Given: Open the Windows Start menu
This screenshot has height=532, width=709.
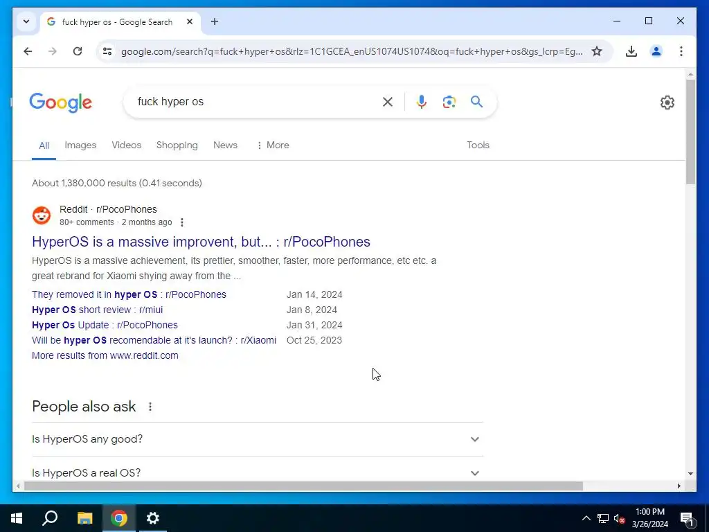Looking at the screenshot, I should click(17, 518).
